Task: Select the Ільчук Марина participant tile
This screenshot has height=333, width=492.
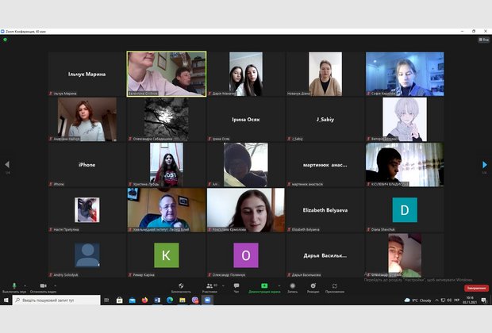Action: coord(87,74)
